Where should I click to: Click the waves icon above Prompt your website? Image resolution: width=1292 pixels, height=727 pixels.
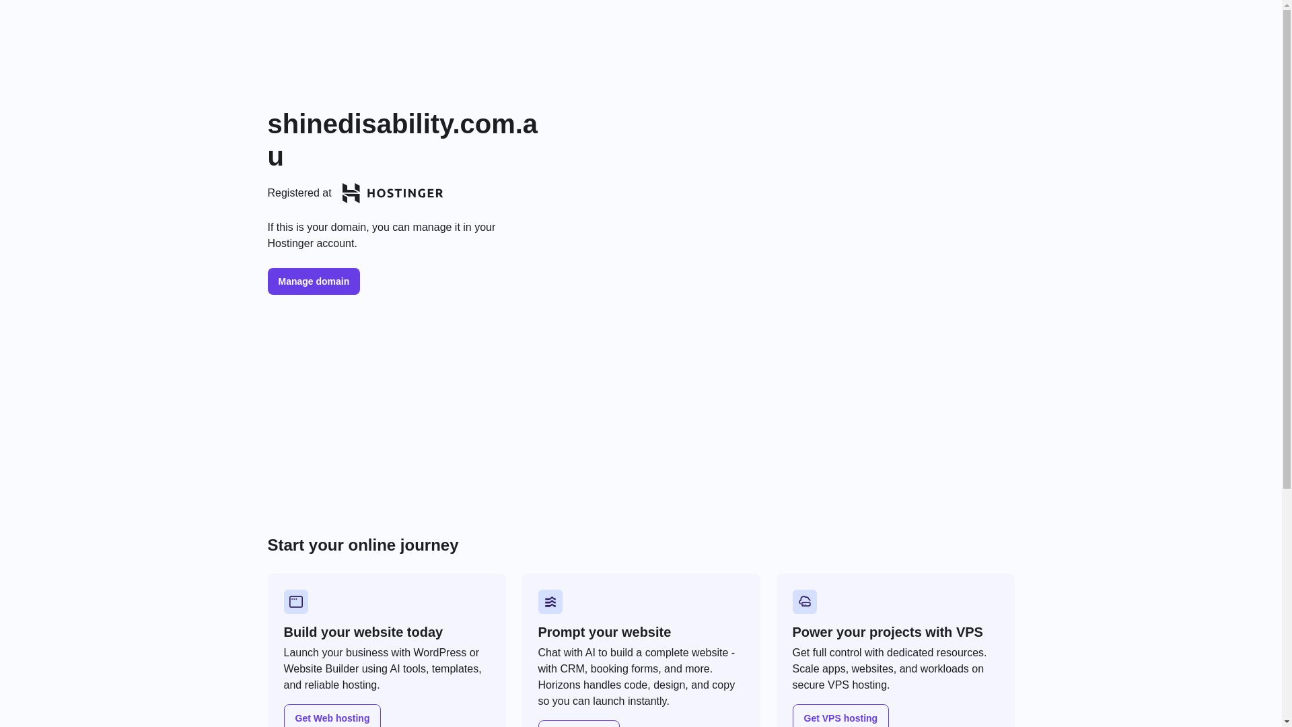(550, 602)
